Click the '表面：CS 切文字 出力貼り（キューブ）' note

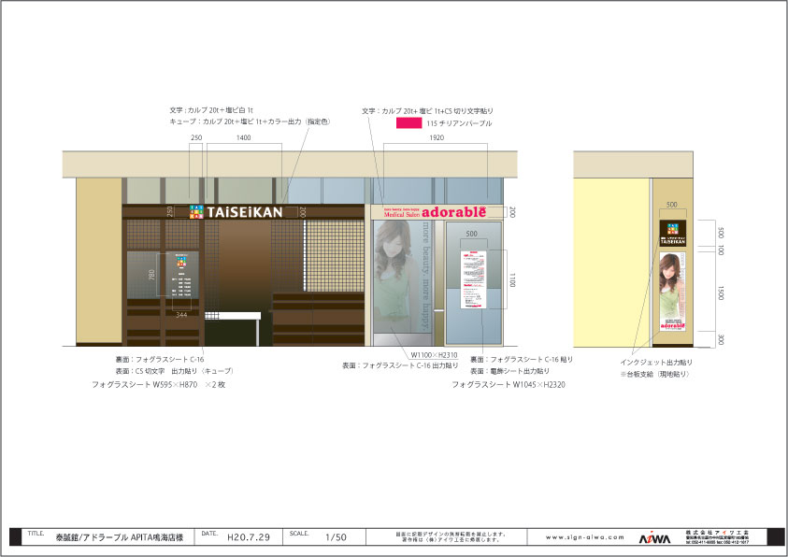tap(175, 372)
